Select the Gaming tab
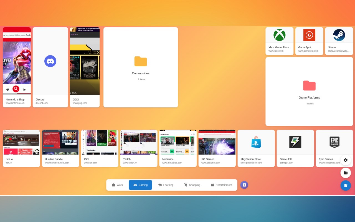 click(140, 185)
